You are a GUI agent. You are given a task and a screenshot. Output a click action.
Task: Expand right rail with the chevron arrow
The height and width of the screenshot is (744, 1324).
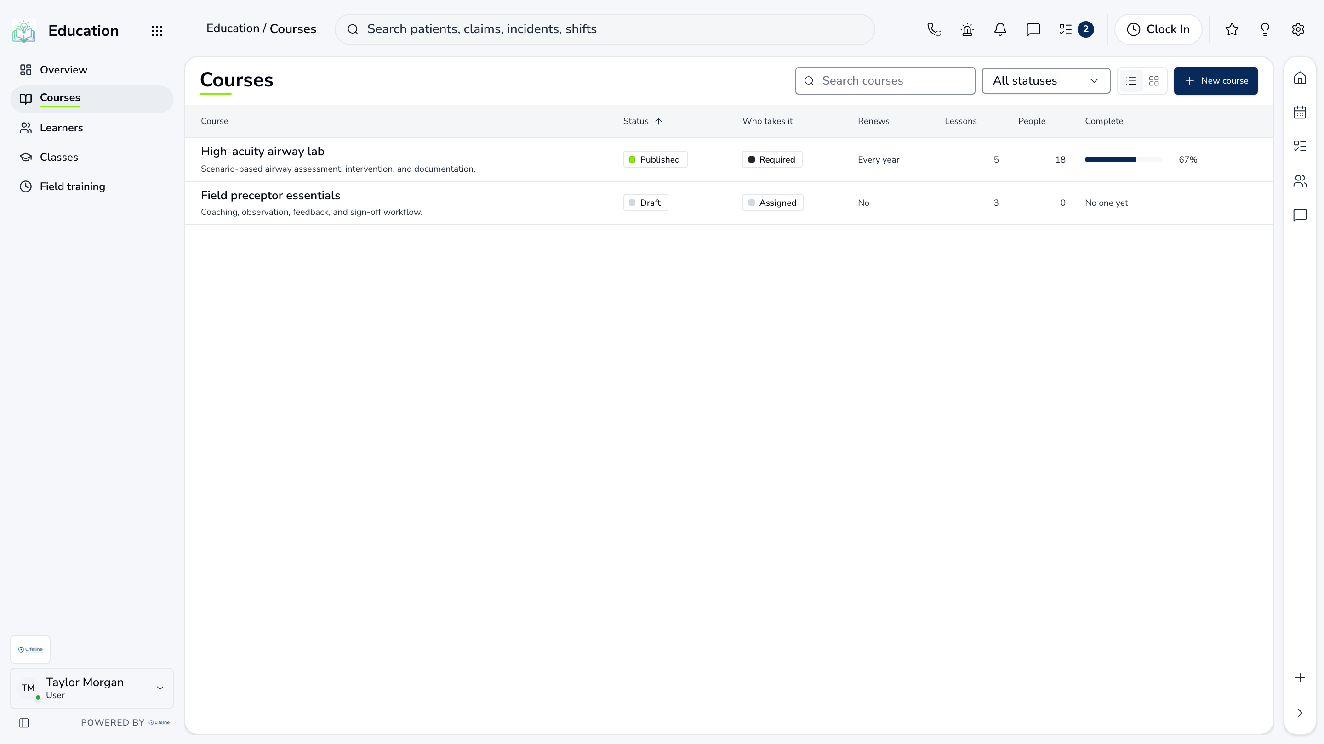coord(1300,713)
